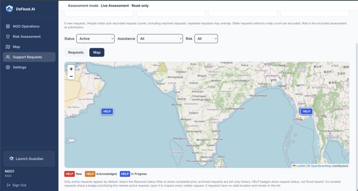Select Support Requests in the sidebar

coord(29,57)
